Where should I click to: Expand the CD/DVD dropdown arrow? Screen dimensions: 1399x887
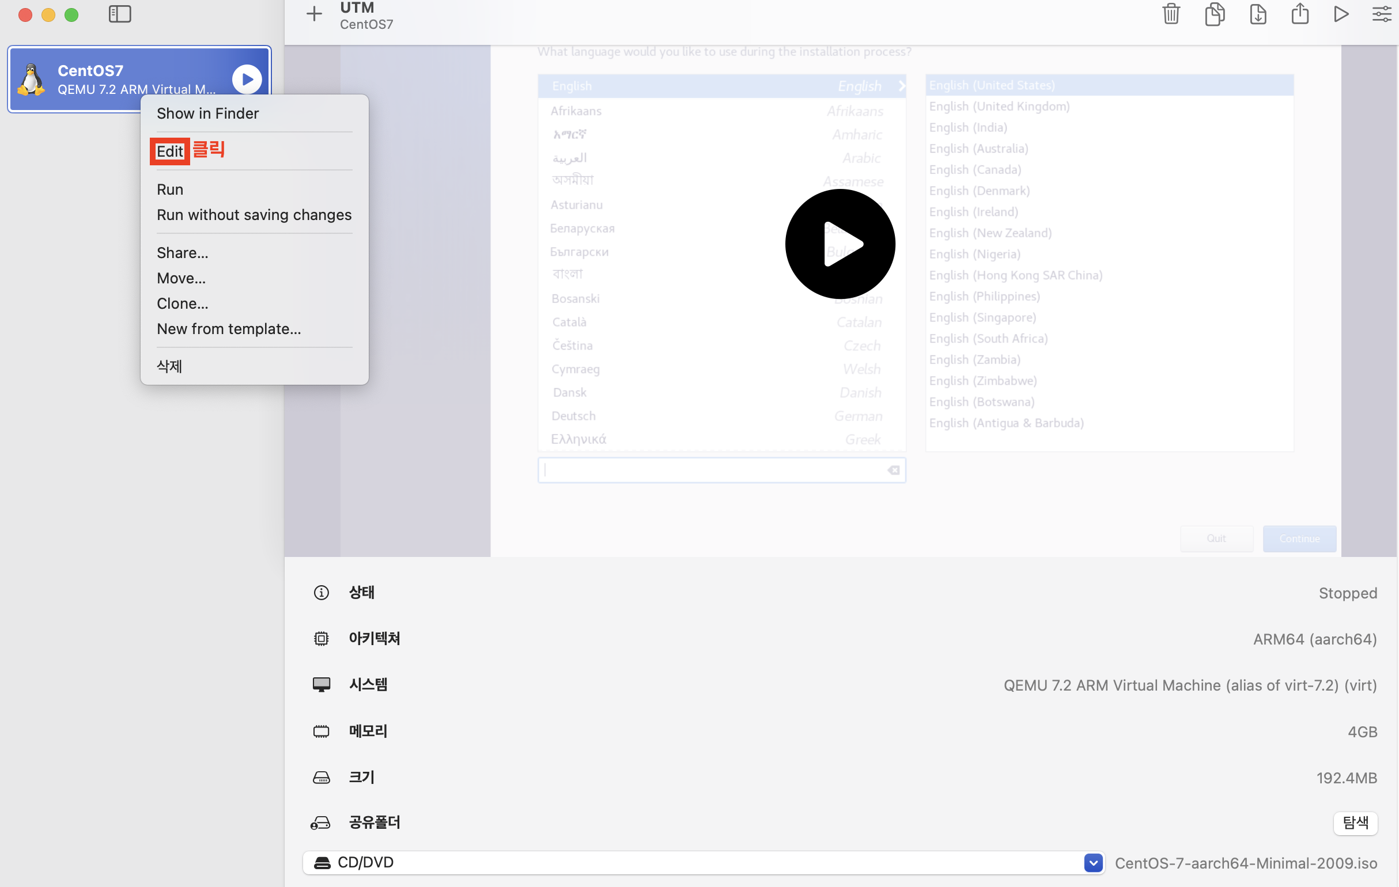pos(1093,863)
